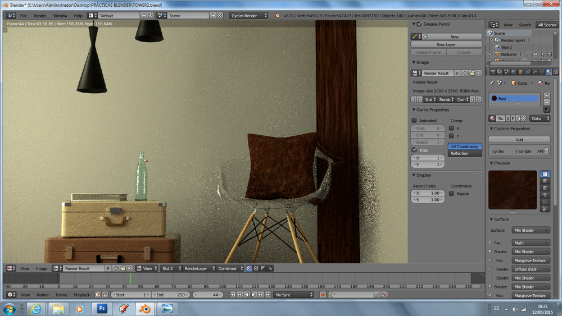Collapse the Game Properties panel
The height and width of the screenshot is (316, 562).
(x=414, y=110)
